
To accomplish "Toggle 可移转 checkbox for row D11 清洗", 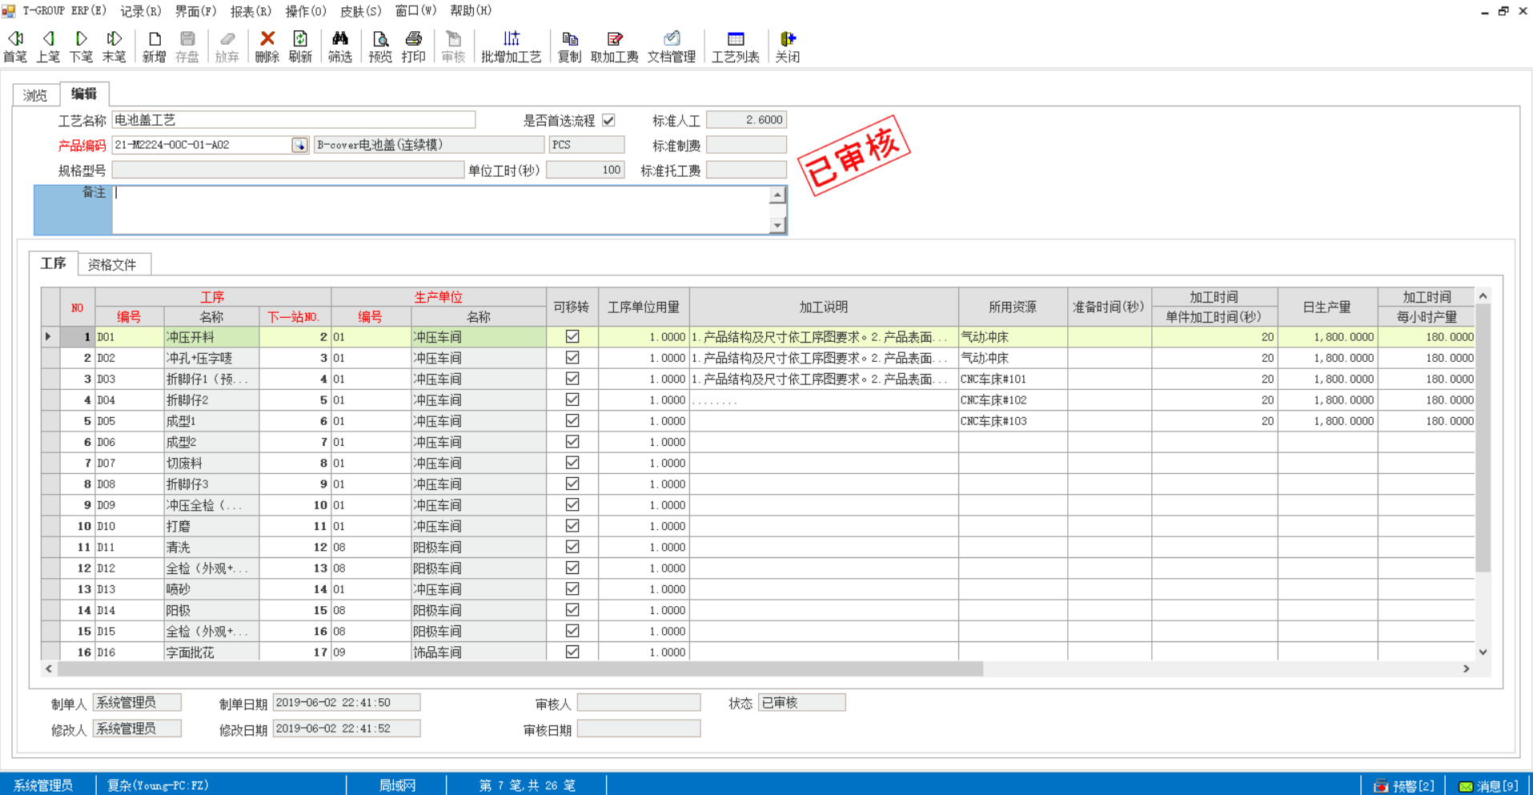I will tap(572, 547).
